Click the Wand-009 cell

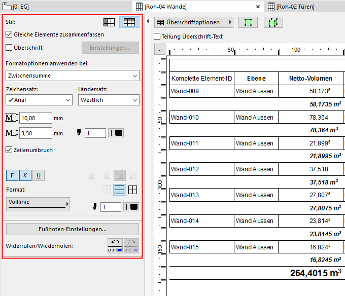click(202, 91)
